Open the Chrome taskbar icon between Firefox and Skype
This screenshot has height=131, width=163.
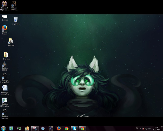tap(67, 128)
